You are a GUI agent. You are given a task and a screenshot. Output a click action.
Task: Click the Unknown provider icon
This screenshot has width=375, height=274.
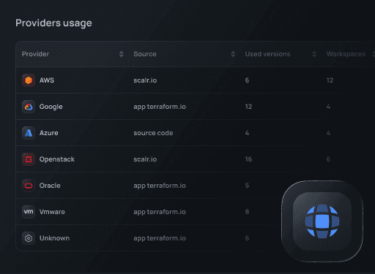(x=29, y=238)
